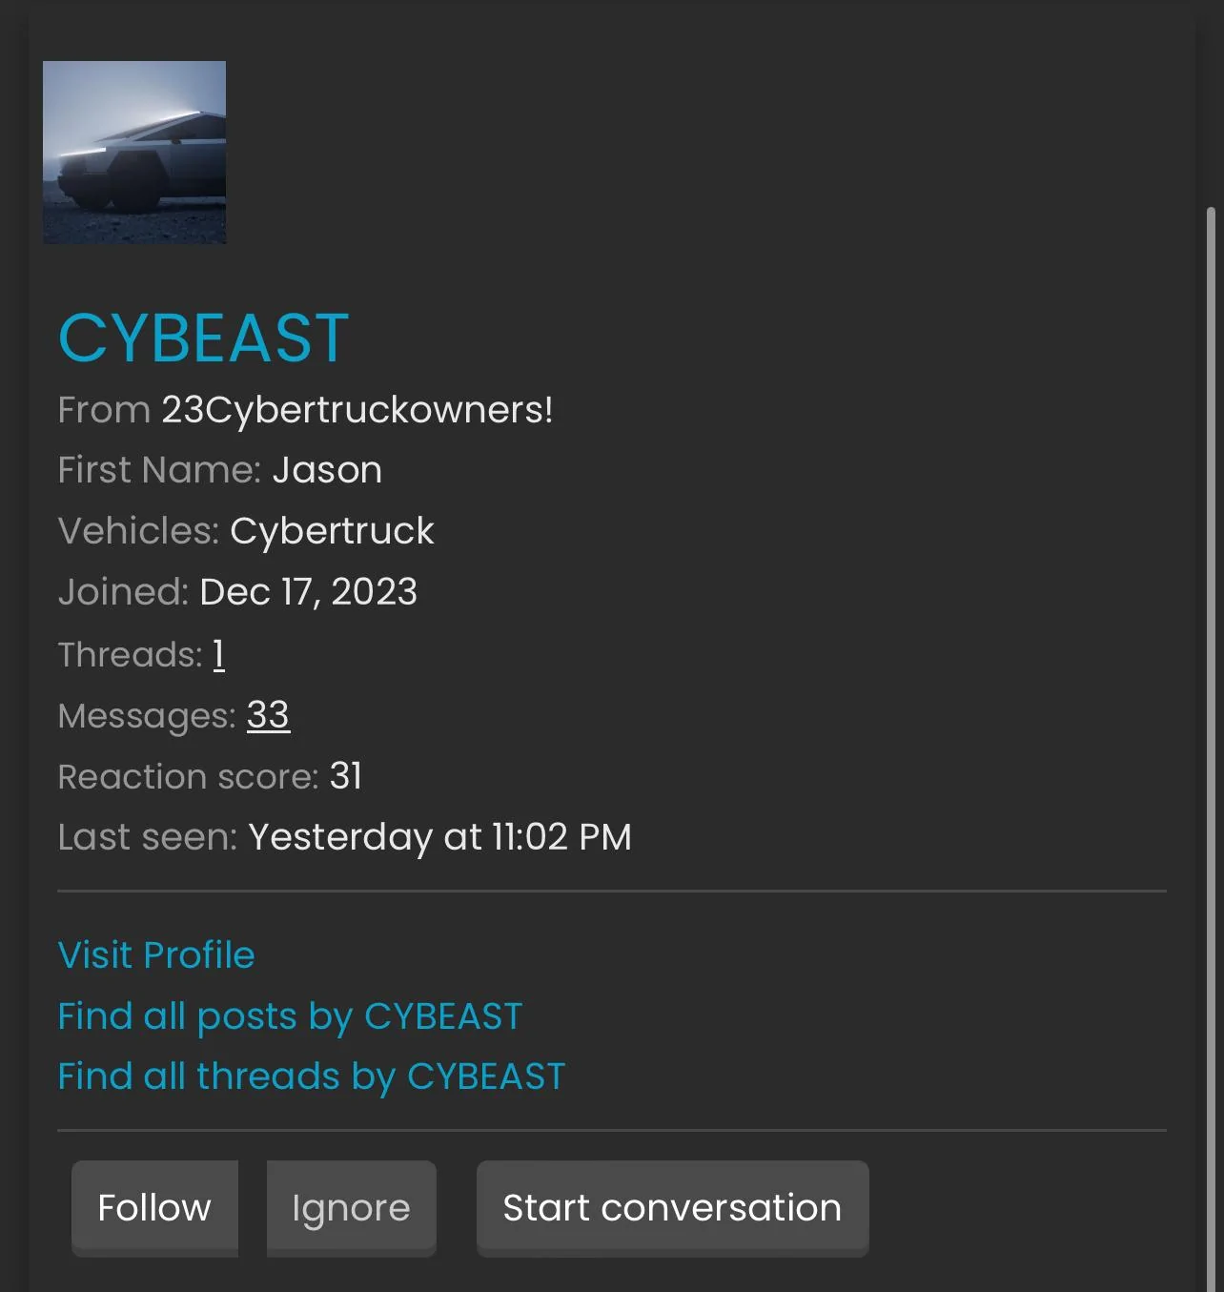
Task: Click the Last seen time Yesterday at 11:02 PM
Action: coord(439,837)
